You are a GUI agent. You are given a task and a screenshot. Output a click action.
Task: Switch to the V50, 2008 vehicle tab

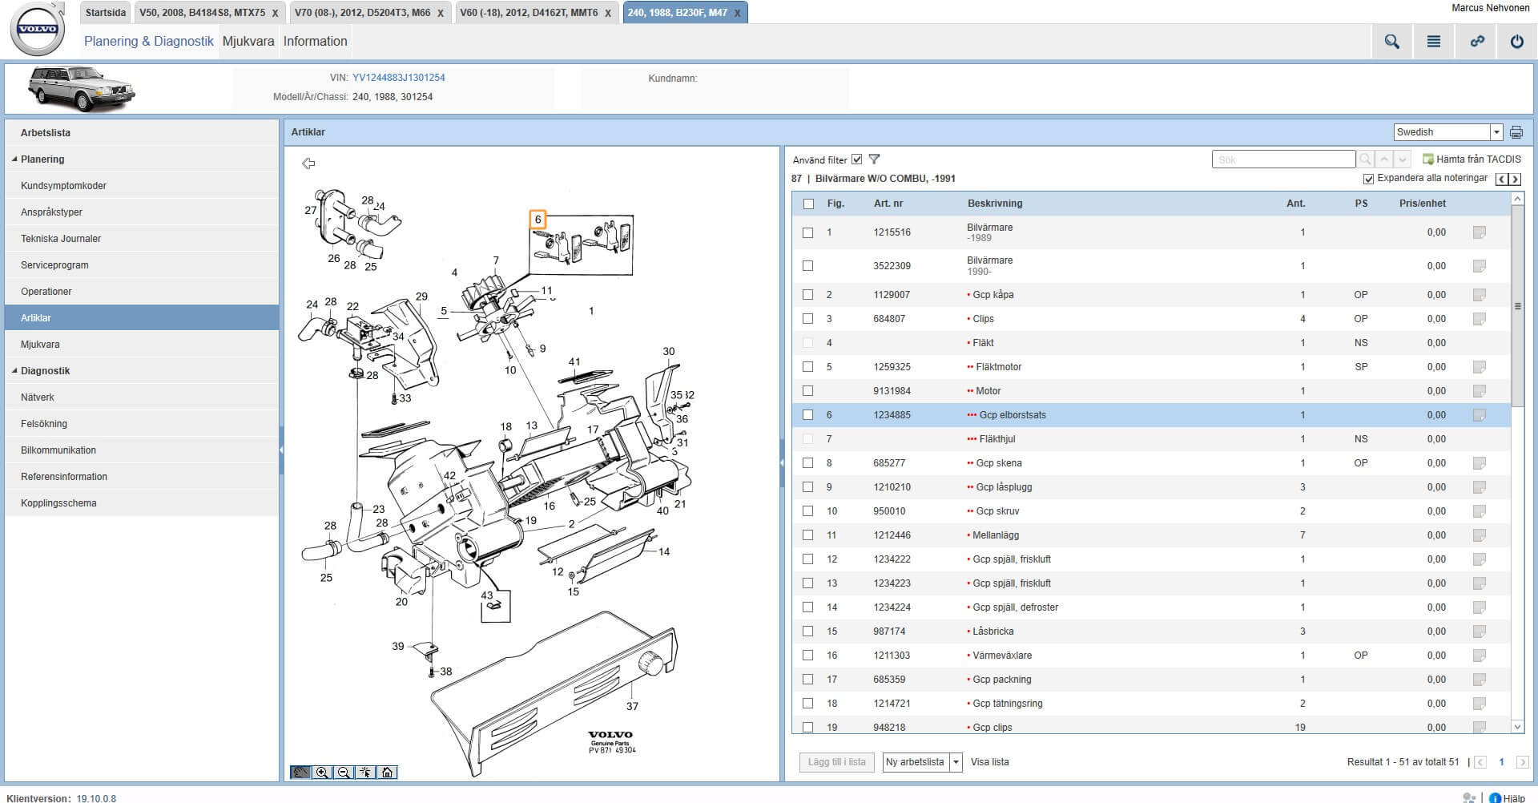coord(202,13)
